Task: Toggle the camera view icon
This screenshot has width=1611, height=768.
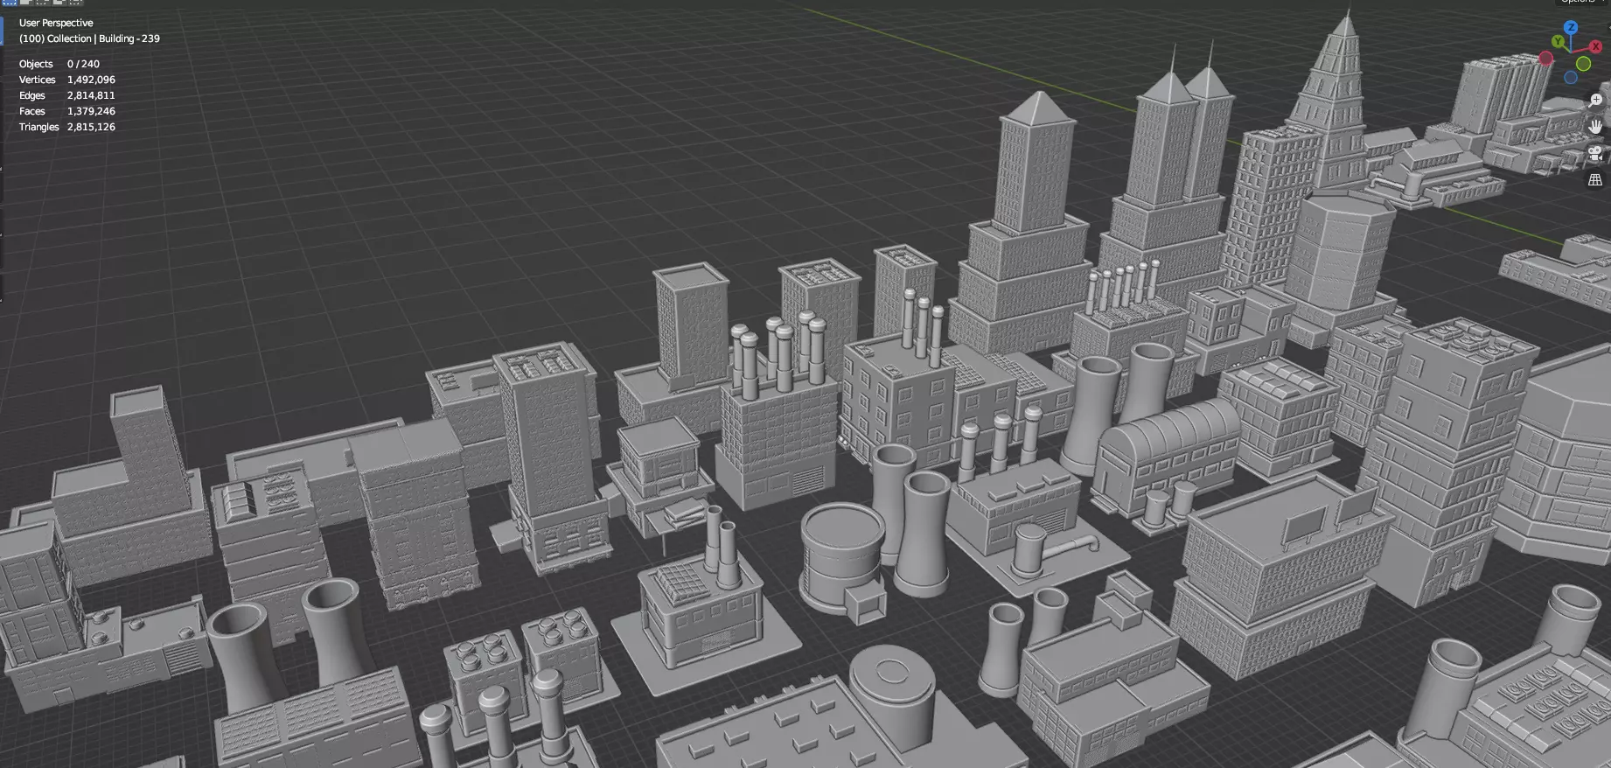Action: (1595, 154)
